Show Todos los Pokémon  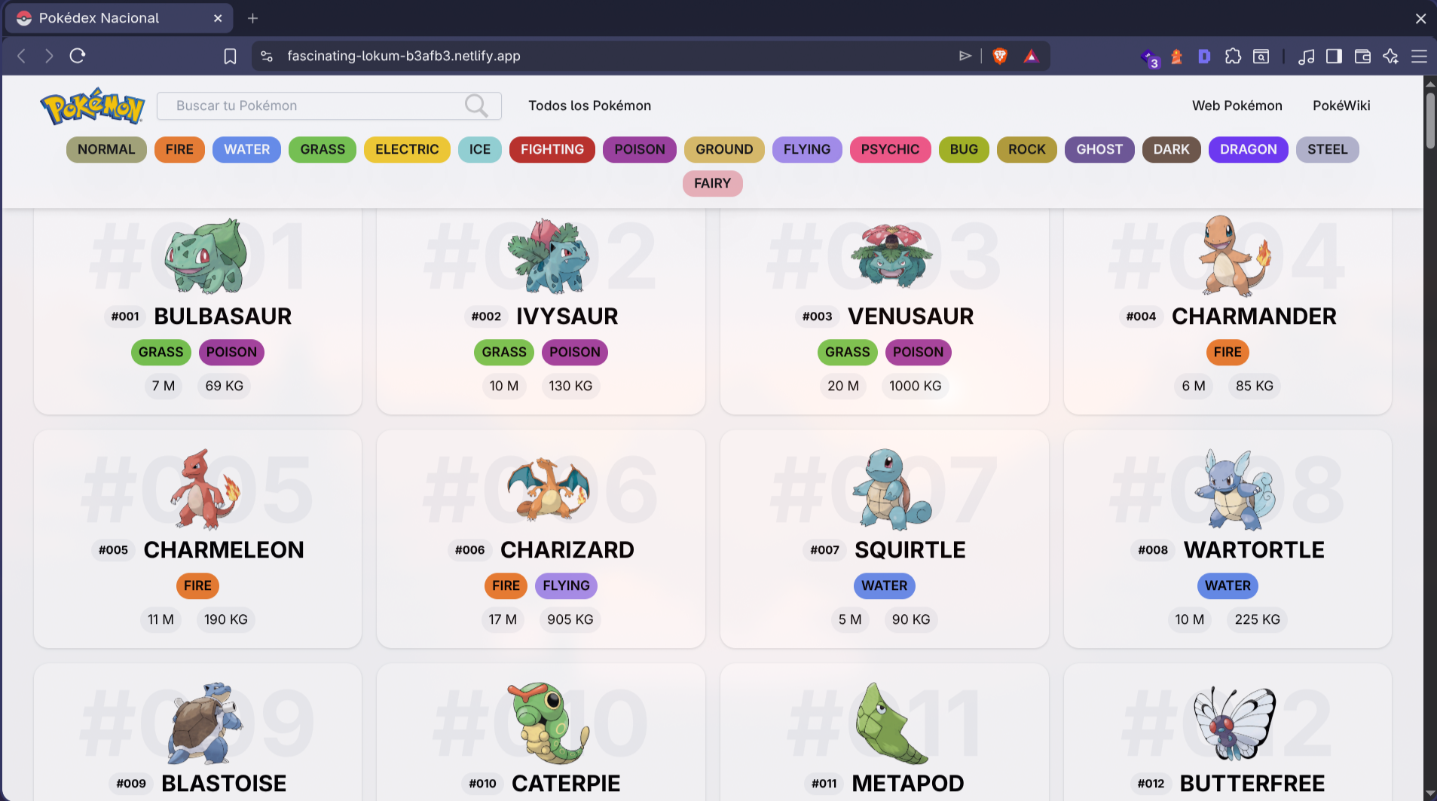click(x=589, y=105)
